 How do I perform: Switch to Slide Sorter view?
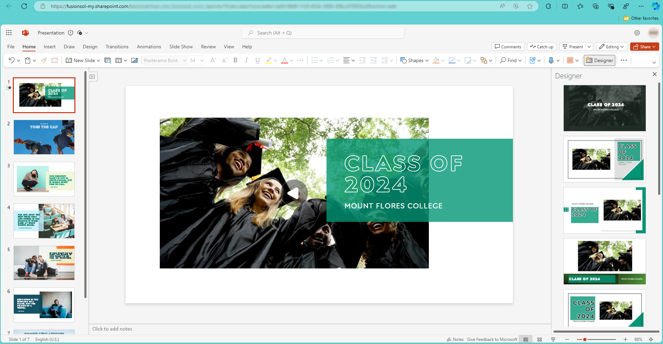point(540,340)
